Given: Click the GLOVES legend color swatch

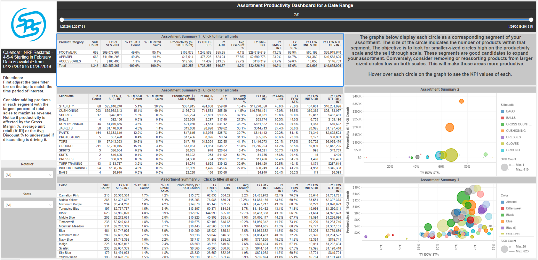Looking at the screenshot, I should pos(502,144).
